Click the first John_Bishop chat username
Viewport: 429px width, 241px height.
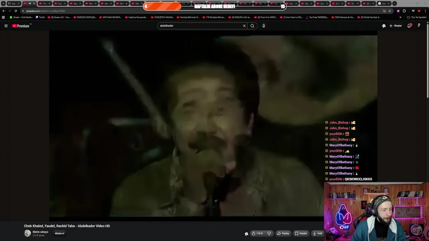pos(339,123)
